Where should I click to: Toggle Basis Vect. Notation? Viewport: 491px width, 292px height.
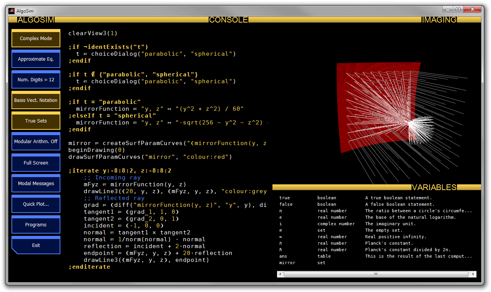tap(36, 100)
